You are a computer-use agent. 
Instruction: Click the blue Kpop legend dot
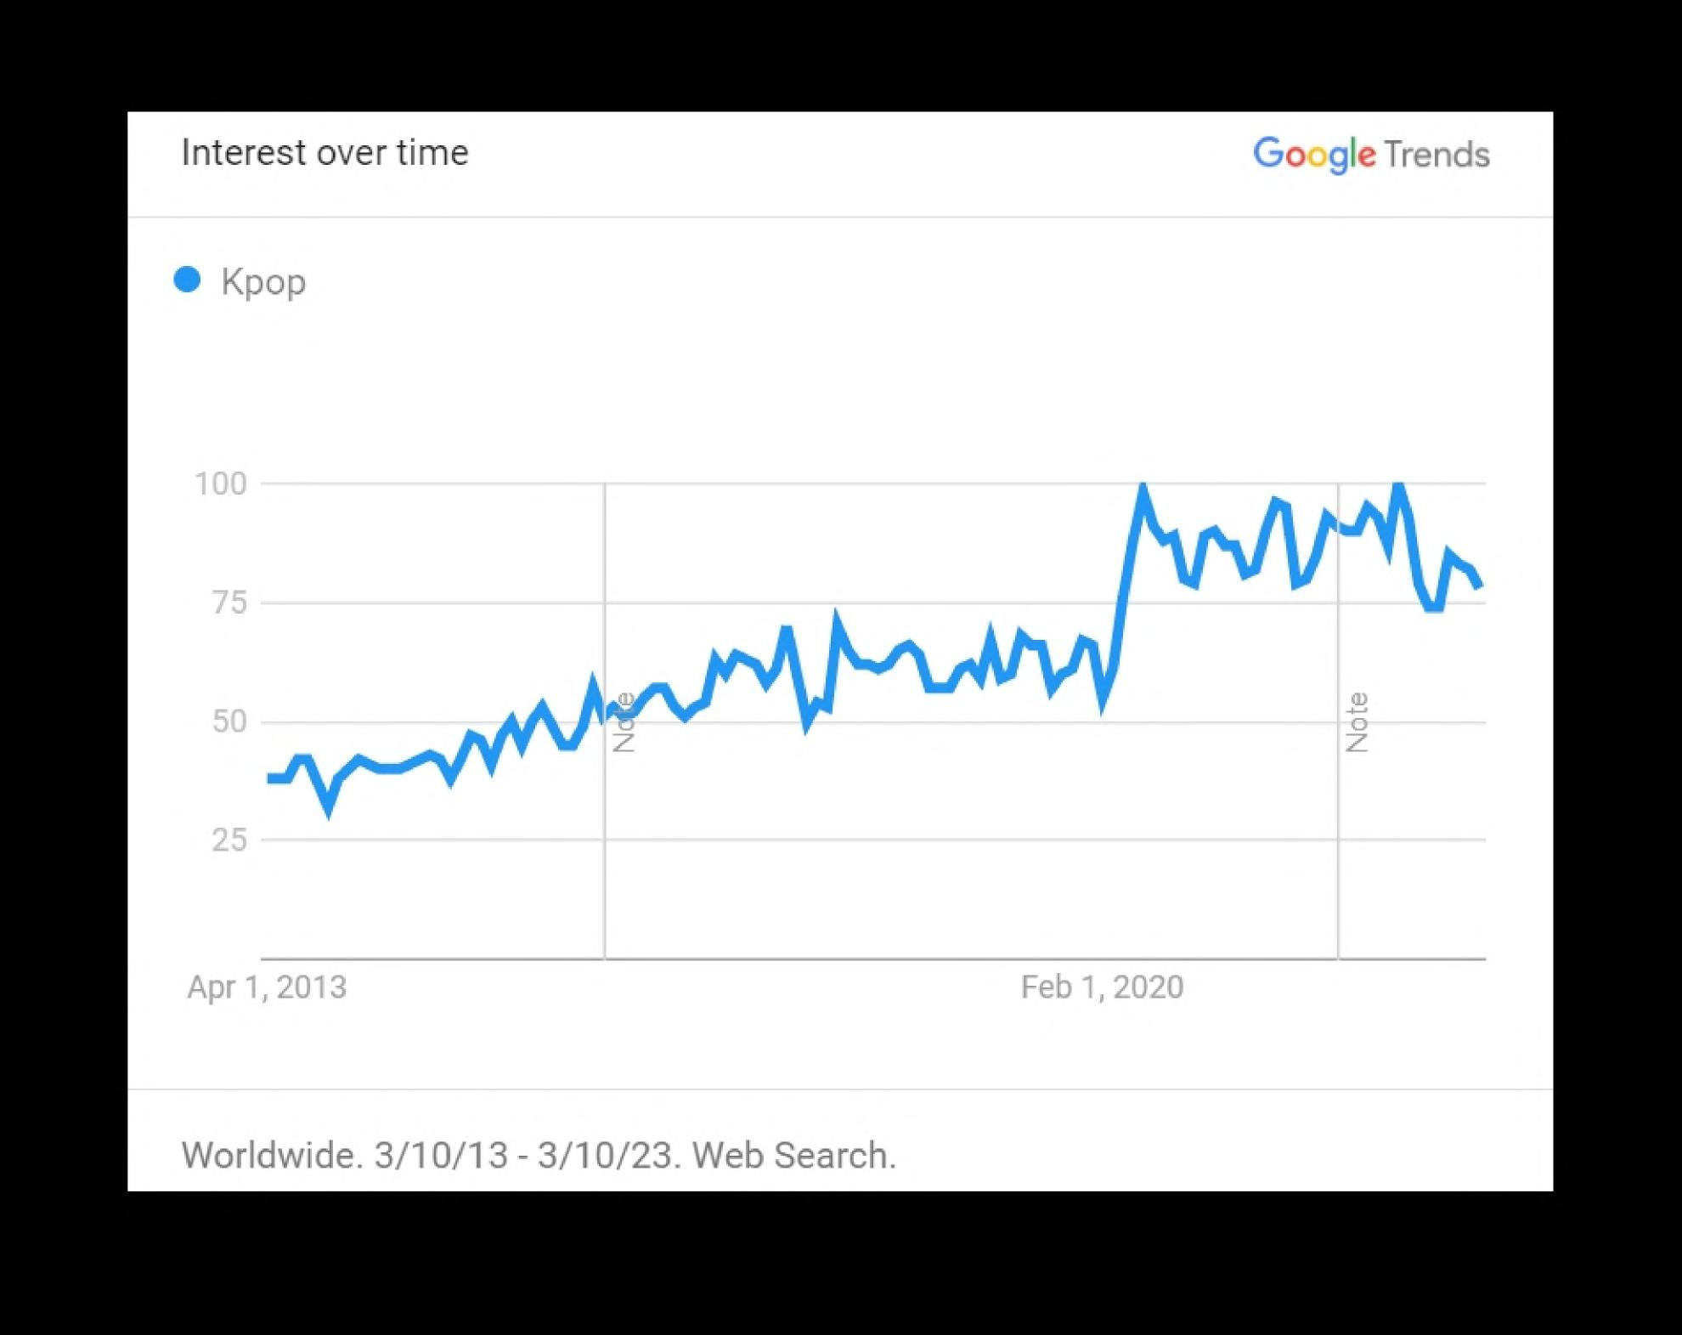[187, 280]
